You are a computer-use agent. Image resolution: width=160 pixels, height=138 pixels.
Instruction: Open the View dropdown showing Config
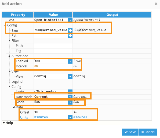[70, 77]
